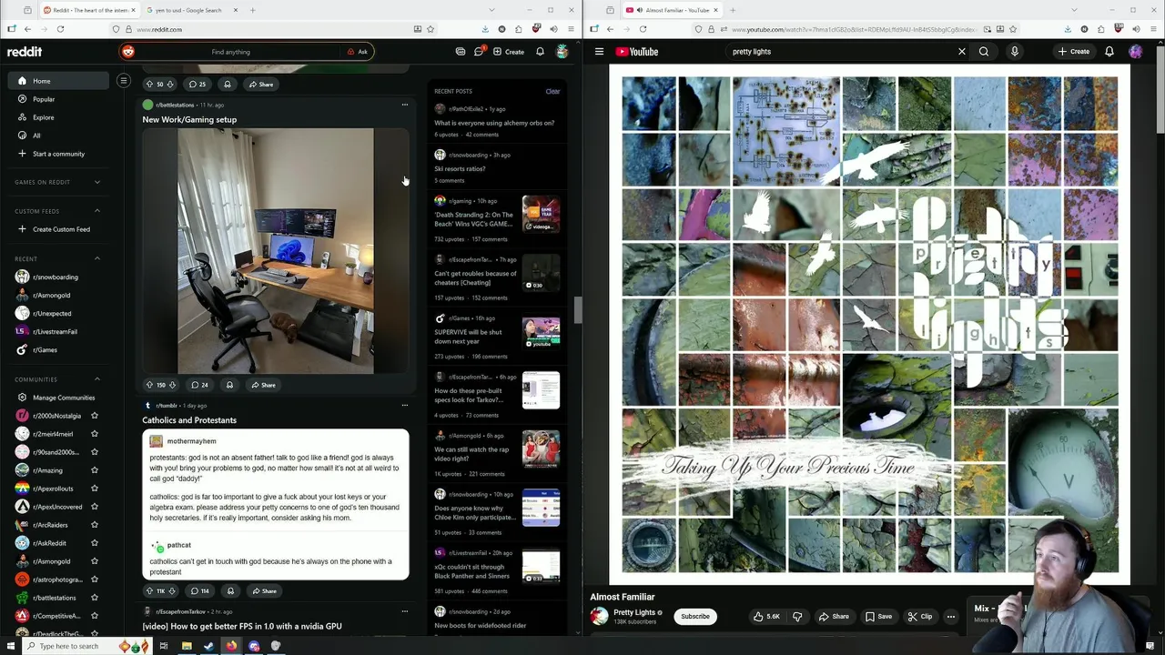Screen dimensions: 1165x655
Task: Favorite r/2meirl4meirl community star
Action: pos(94,434)
